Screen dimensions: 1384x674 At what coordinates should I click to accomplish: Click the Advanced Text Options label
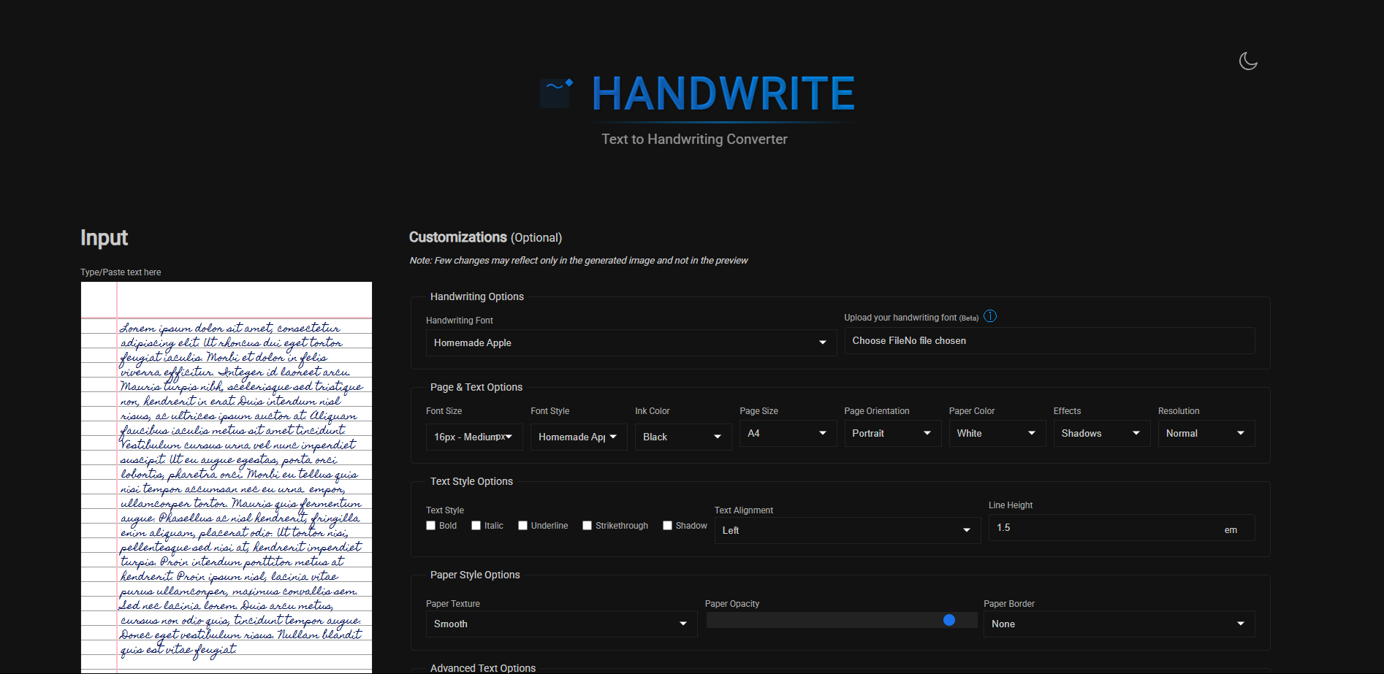tap(483, 668)
